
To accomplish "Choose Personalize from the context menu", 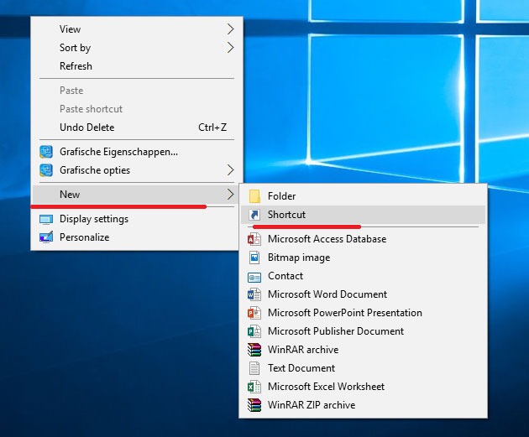I will point(137,237).
